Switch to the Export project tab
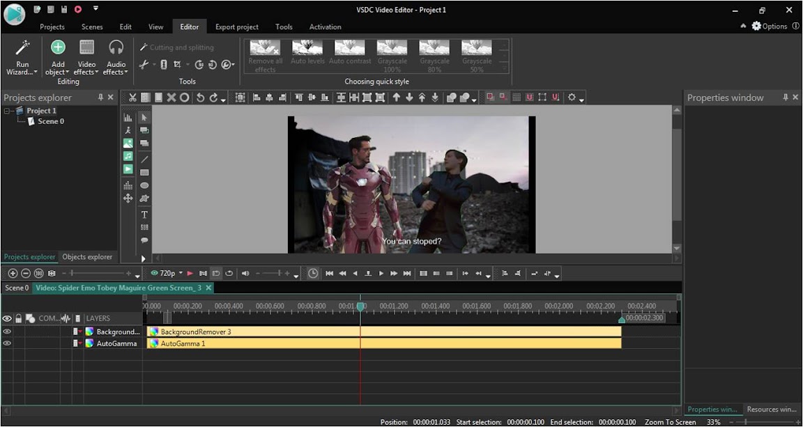 pyautogui.click(x=237, y=26)
